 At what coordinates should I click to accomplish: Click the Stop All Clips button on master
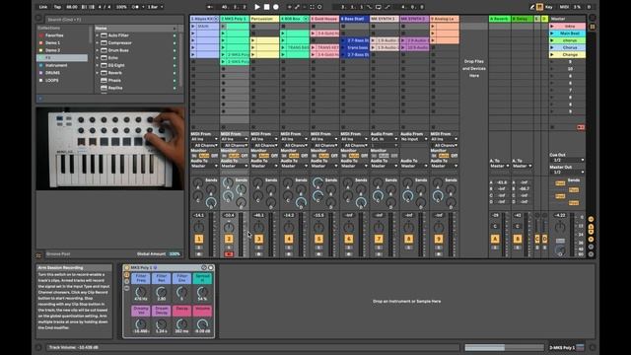tap(552, 127)
